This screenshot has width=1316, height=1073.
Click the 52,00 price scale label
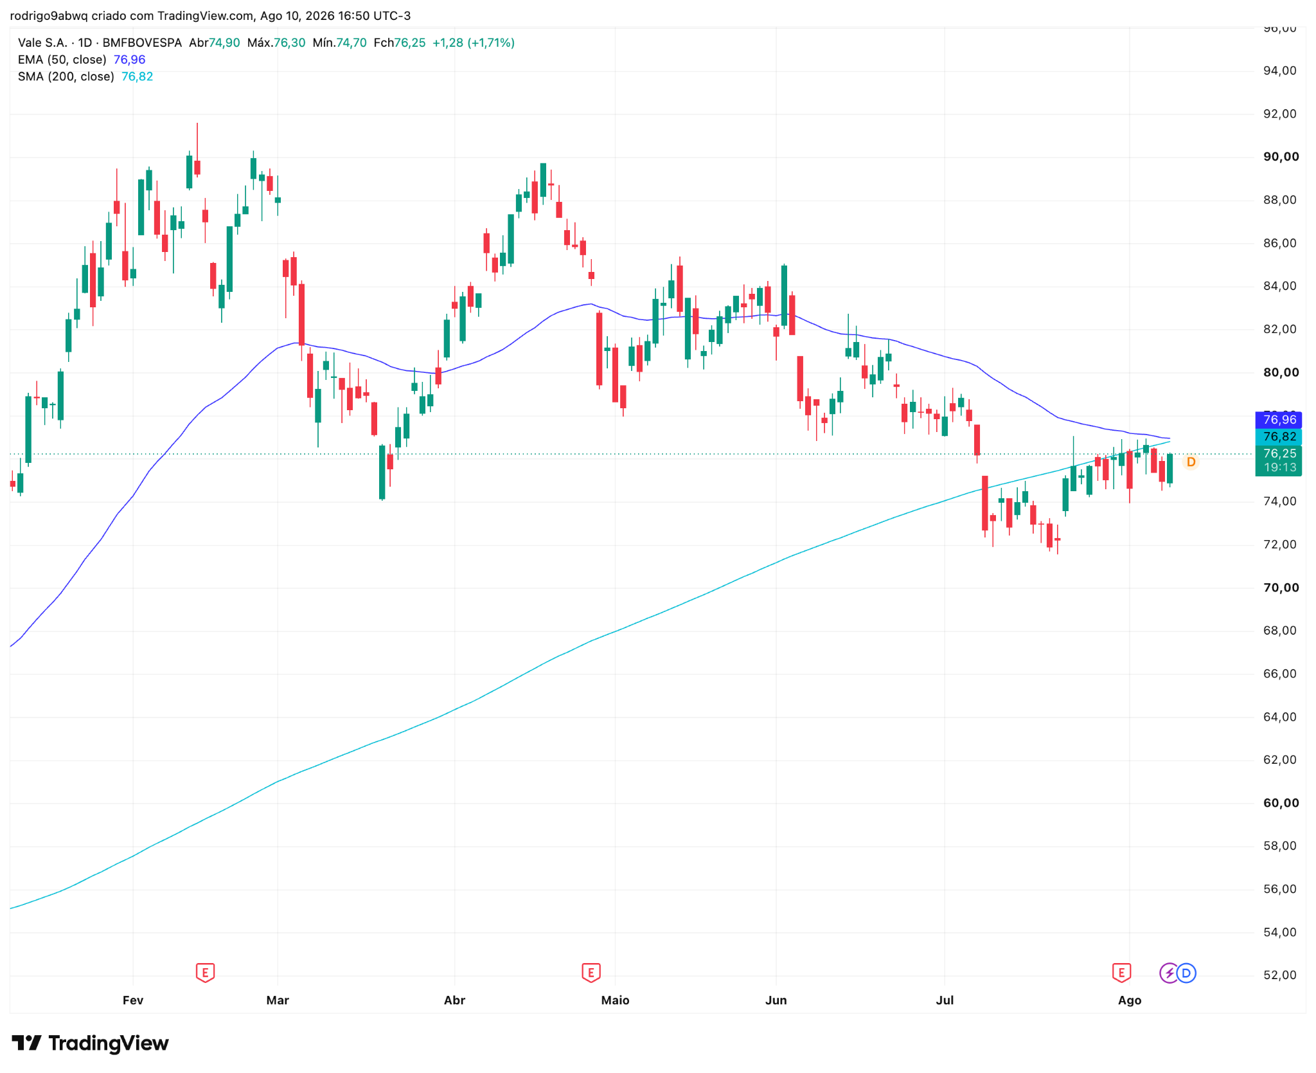coord(1280,975)
